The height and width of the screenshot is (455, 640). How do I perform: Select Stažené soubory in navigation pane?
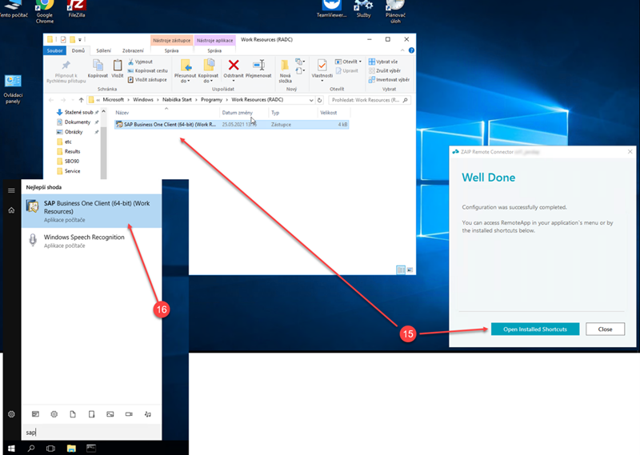point(78,112)
